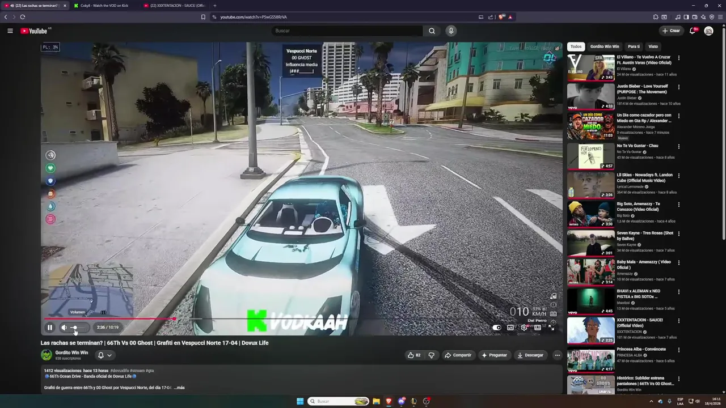The image size is (726, 408).
Task: Open the browser extensions puzzle icon
Action: click(x=656, y=17)
